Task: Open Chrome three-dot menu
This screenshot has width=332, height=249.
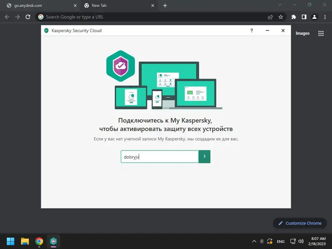Action: [x=325, y=17]
